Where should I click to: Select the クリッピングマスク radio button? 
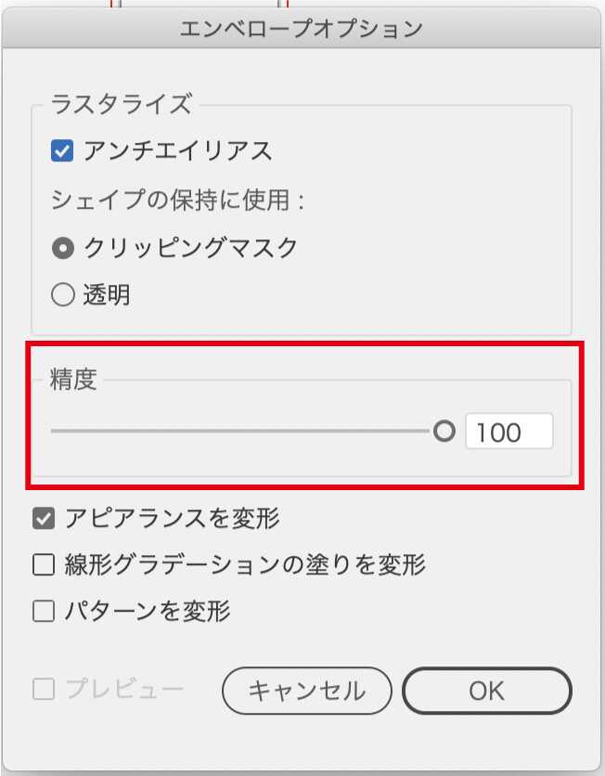pos(63,249)
